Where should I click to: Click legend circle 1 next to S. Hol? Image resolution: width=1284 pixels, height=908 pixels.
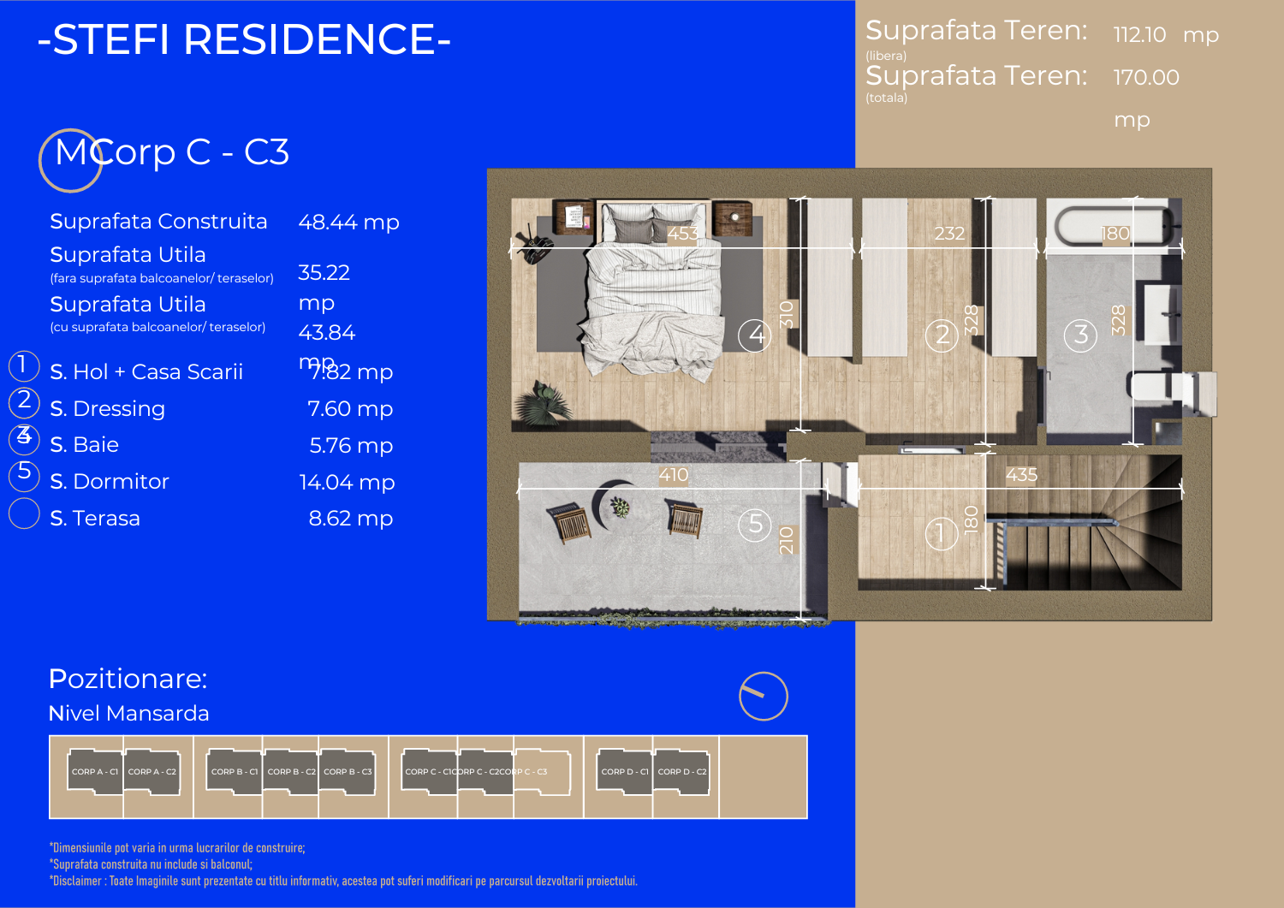pos(24,365)
